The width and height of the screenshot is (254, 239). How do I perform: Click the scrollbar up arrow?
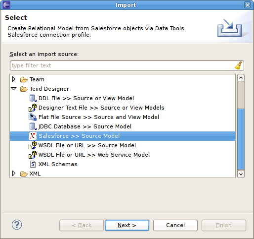241,78
